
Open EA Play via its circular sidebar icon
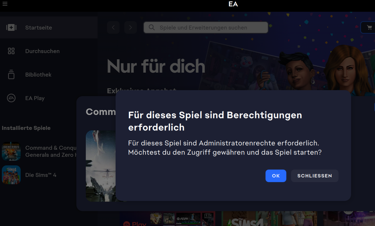pos(11,98)
